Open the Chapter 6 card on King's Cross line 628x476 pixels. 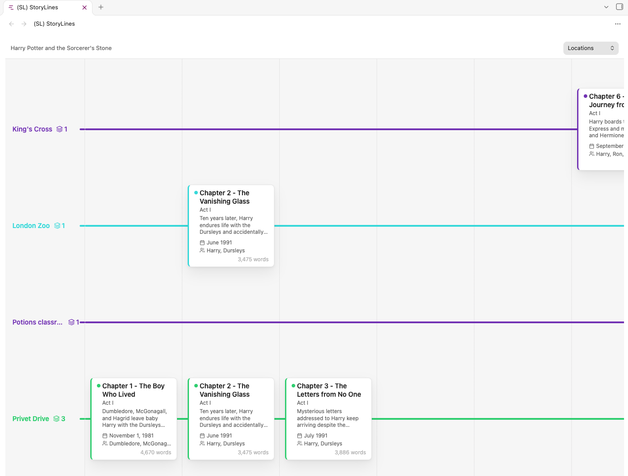[x=603, y=129]
